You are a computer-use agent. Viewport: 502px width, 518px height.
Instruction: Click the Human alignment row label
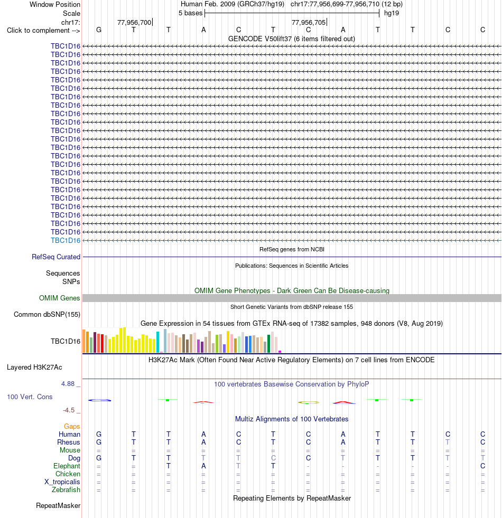point(69,435)
